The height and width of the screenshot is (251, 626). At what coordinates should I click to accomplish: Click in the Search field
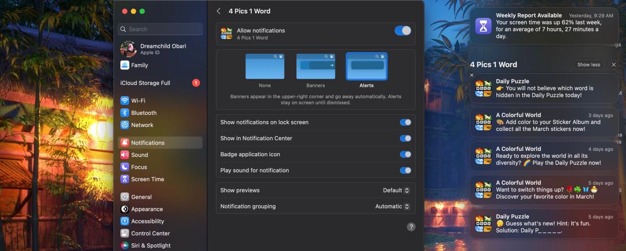(x=160, y=29)
